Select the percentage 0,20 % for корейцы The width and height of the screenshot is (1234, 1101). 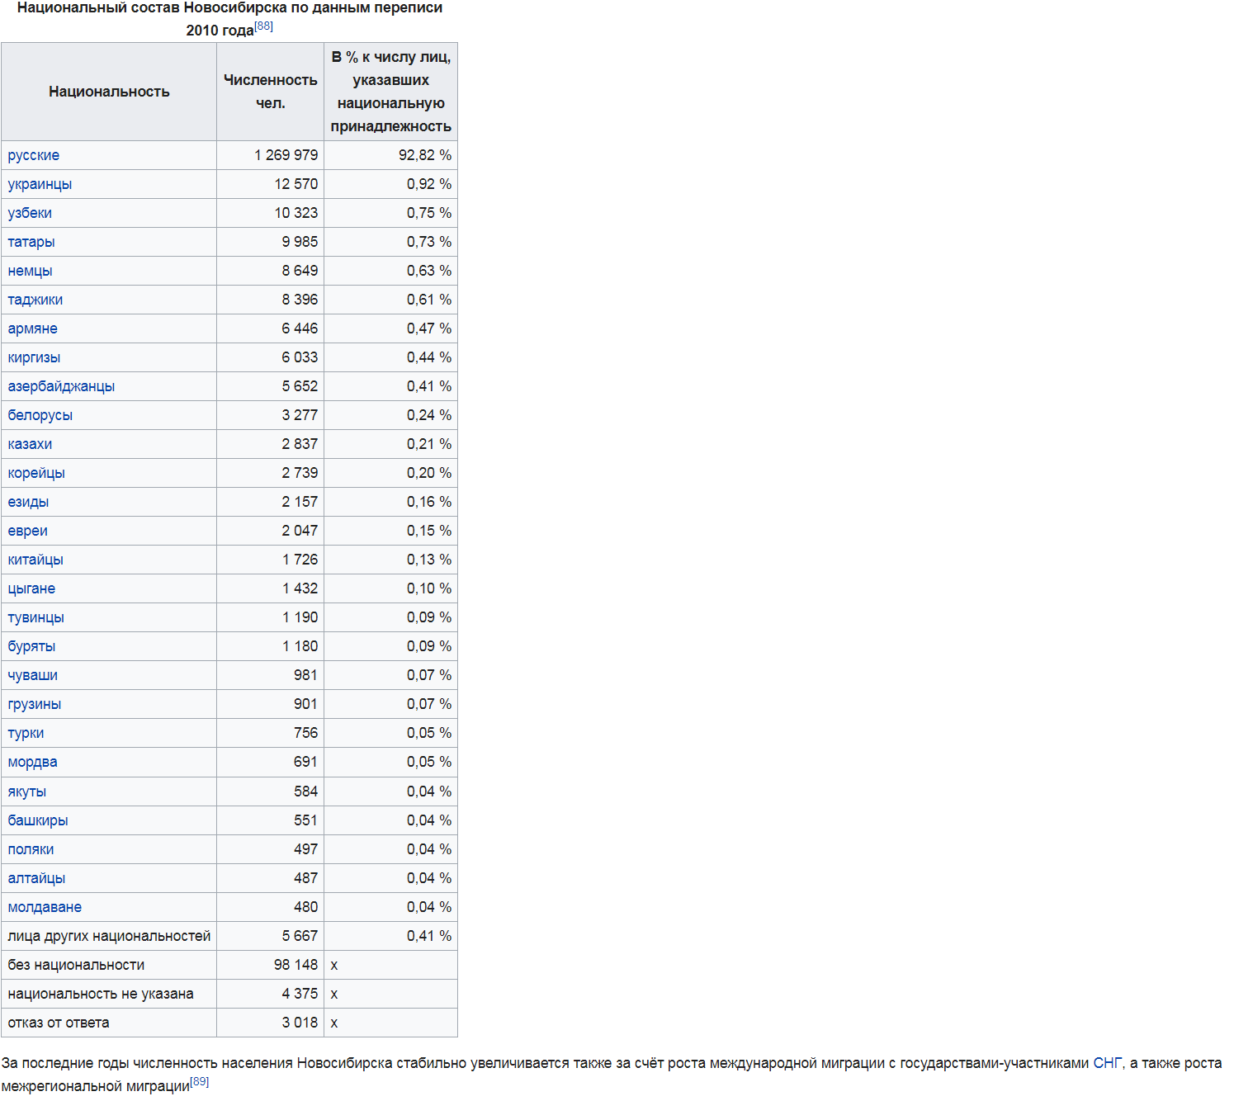click(x=429, y=473)
